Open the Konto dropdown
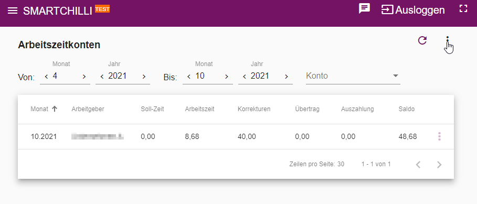 (x=353, y=76)
